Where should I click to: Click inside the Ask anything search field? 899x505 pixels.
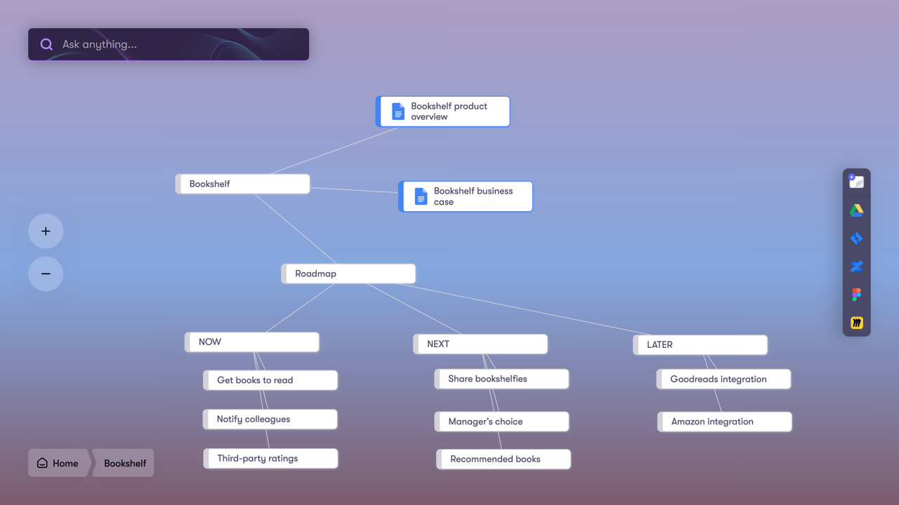coord(169,43)
